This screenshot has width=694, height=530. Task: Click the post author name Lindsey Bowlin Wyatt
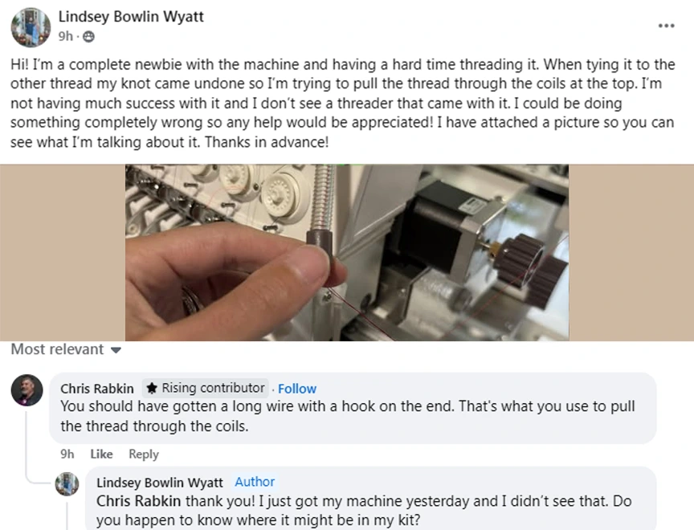131,17
